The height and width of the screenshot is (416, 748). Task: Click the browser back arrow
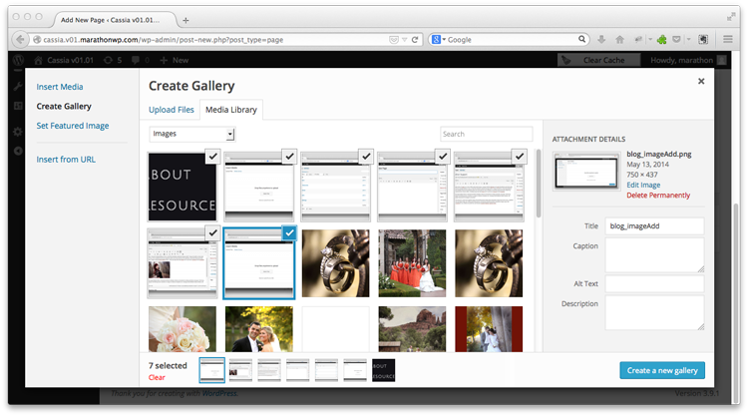point(19,40)
